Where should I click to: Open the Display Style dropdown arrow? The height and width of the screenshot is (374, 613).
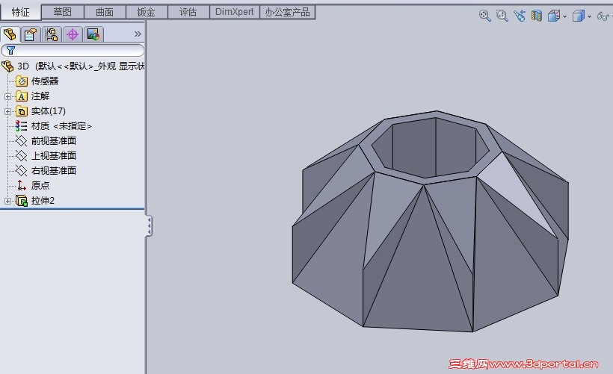click(590, 16)
